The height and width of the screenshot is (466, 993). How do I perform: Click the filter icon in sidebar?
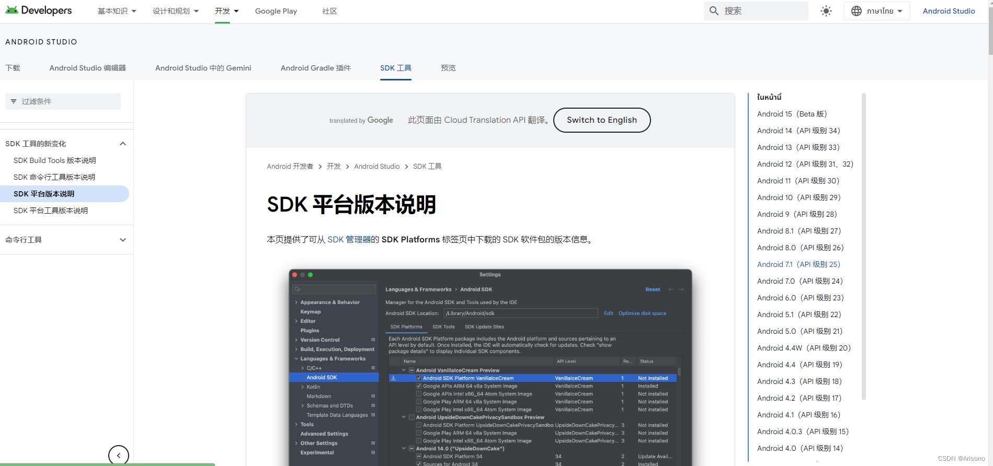click(x=14, y=101)
